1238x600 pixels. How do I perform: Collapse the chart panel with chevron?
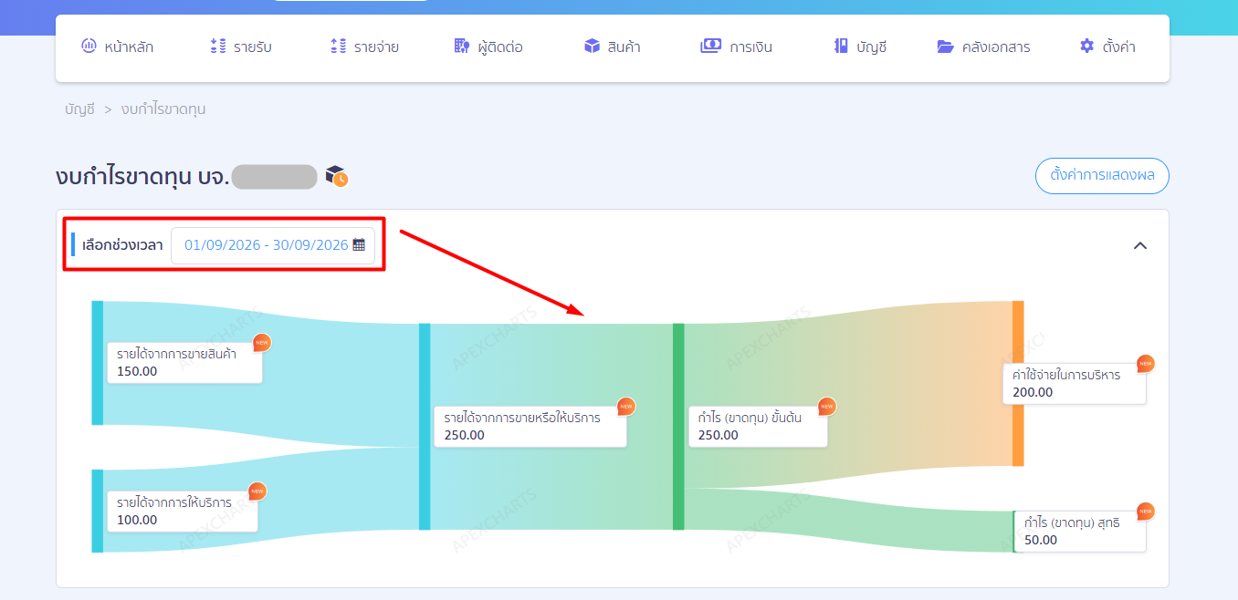click(x=1140, y=245)
